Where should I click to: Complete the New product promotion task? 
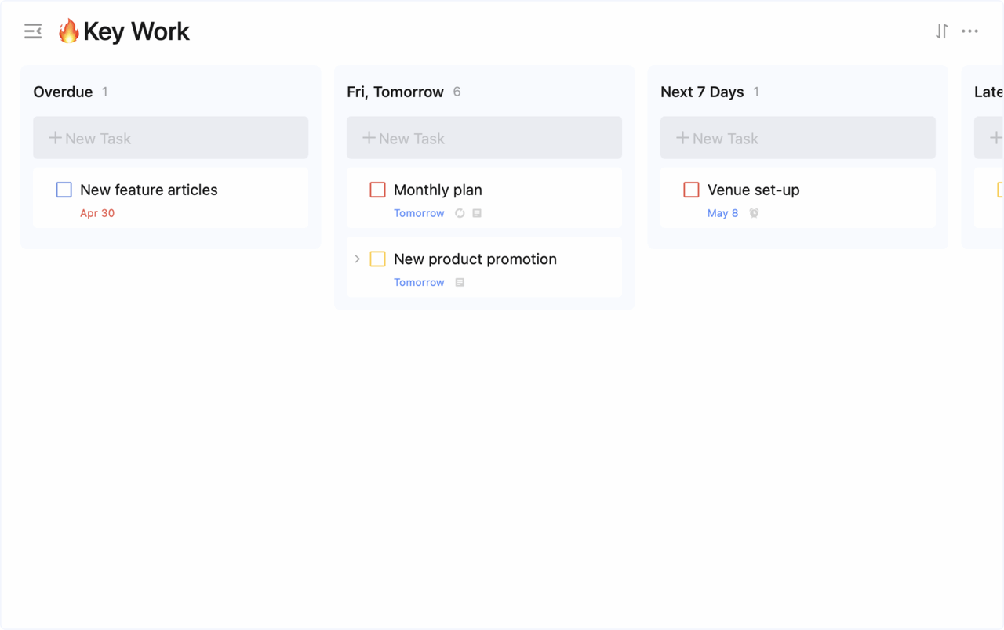(x=378, y=259)
